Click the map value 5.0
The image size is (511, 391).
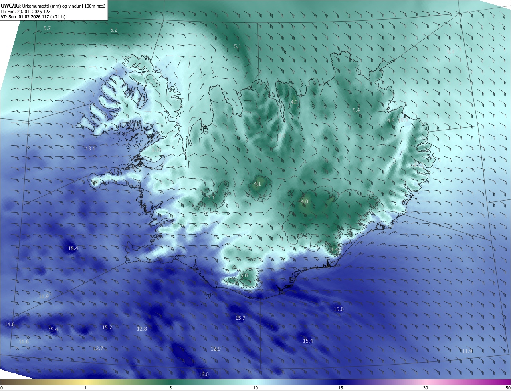click(x=244, y=276)
